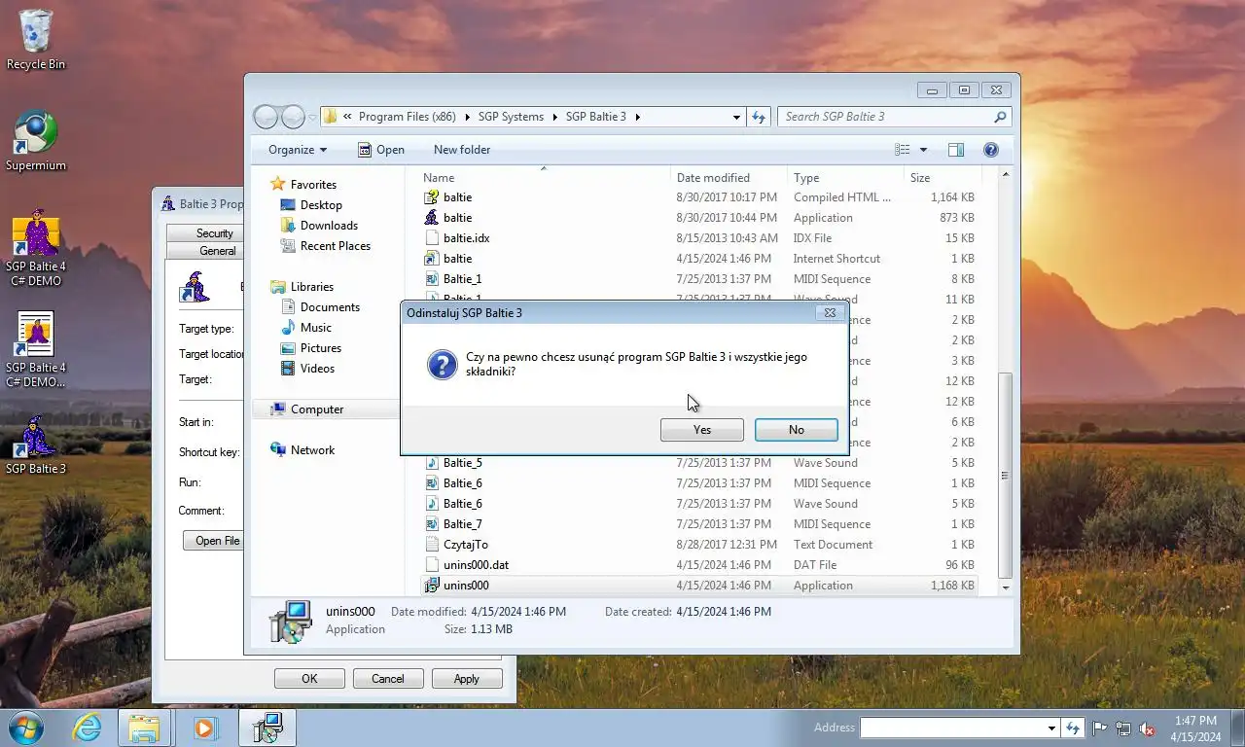Open Windows Media Player taskbar icon

pos(204,728)
